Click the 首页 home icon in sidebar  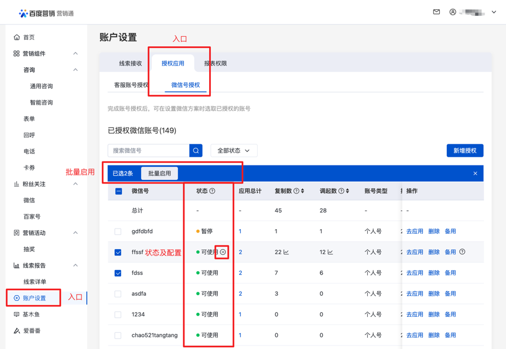[16, 36]
